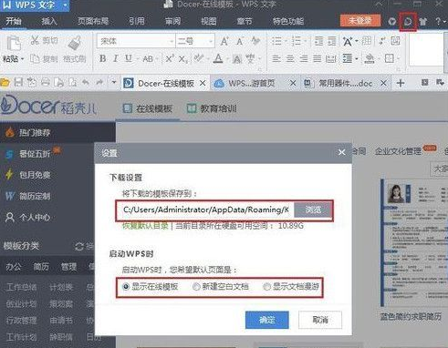Click the font color A icon

pyautogui.click(x=218, y=58)
